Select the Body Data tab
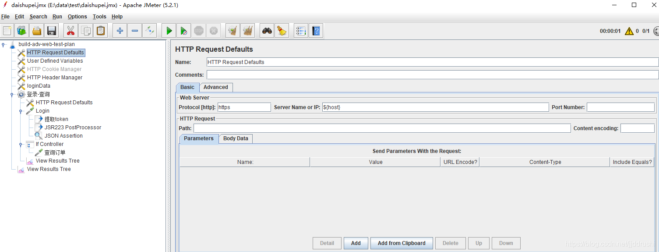This screenshot has width=659, height=252. coord(236,138)
